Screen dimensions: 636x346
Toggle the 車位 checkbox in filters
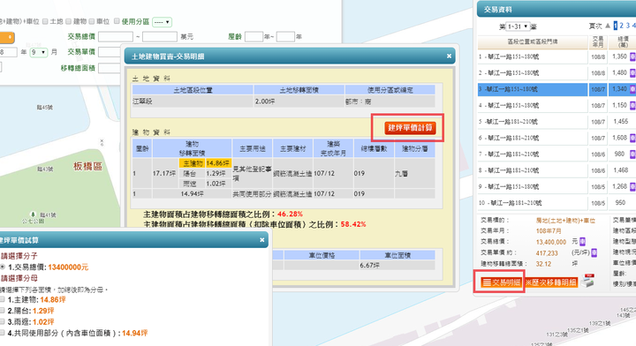(92, 21)
